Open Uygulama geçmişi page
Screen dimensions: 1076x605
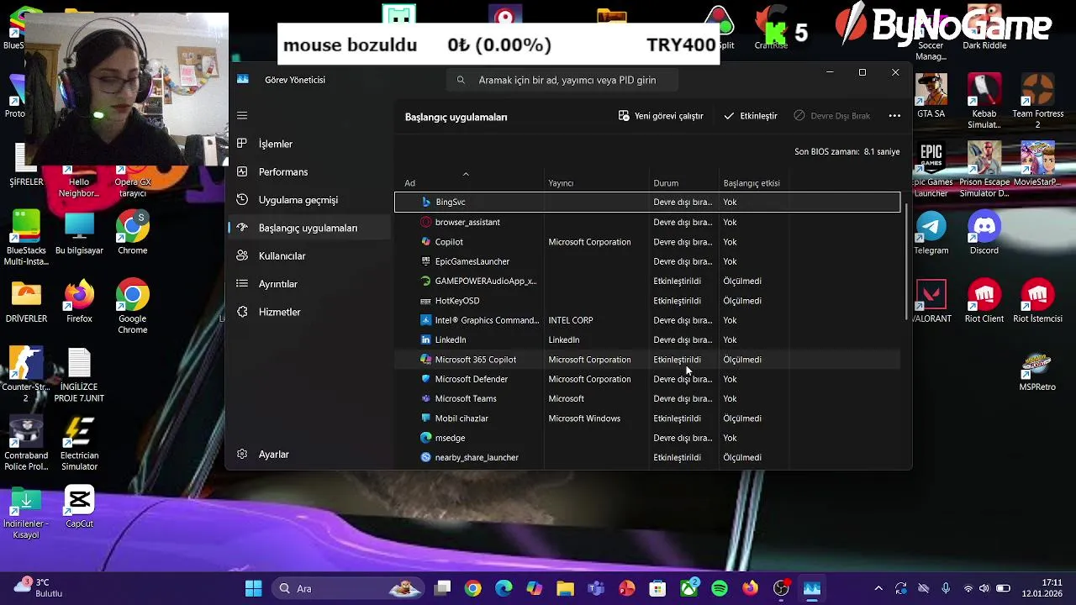[309, 200]
